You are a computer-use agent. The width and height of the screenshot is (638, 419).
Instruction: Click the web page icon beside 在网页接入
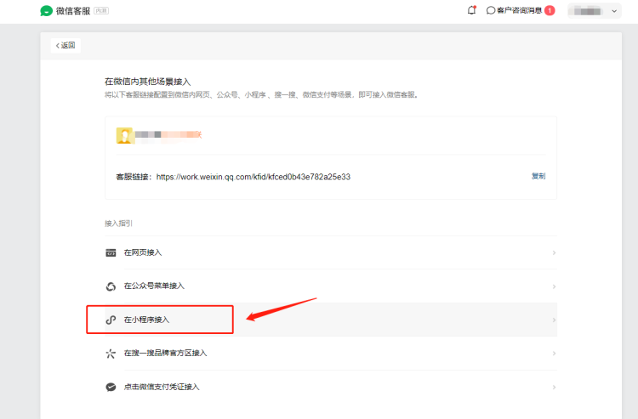pos(111,252)
